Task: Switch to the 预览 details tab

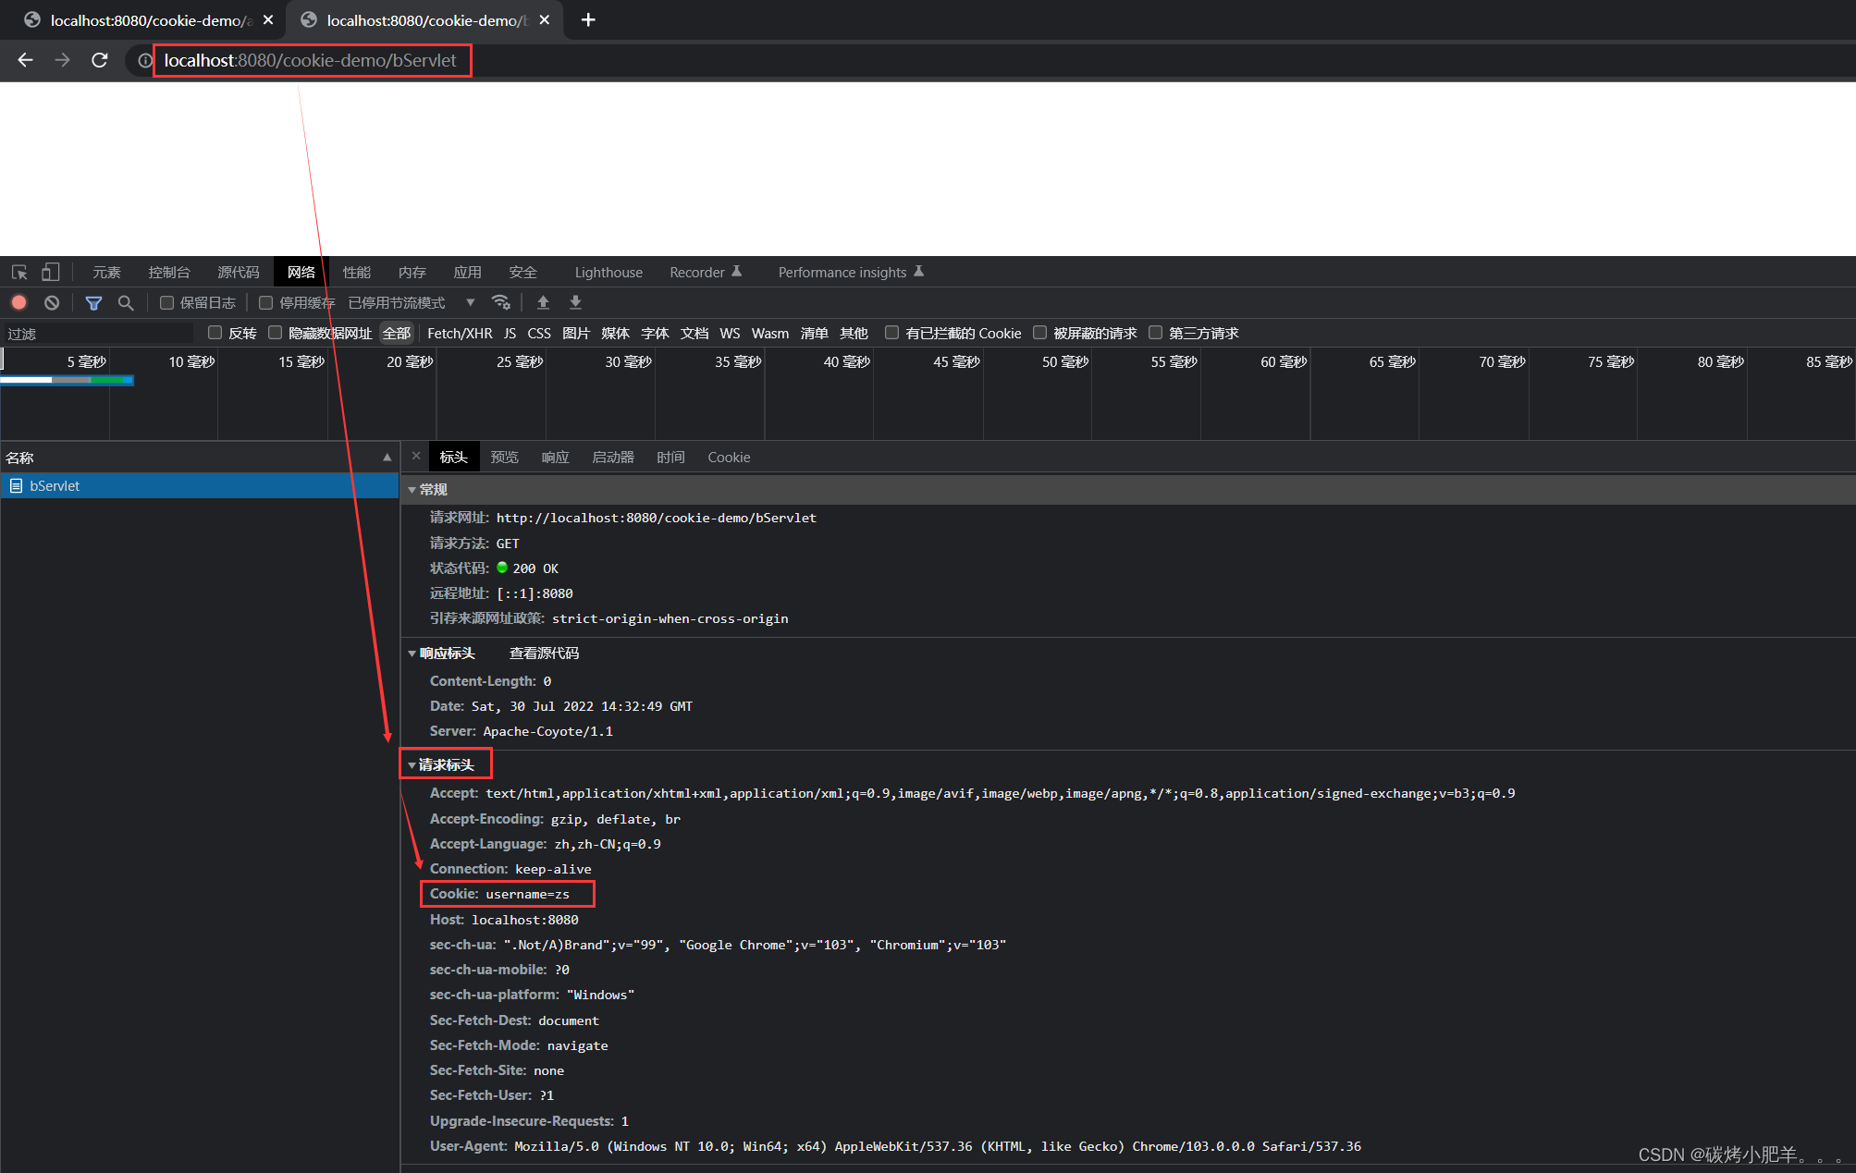Action: click(505, 458)
